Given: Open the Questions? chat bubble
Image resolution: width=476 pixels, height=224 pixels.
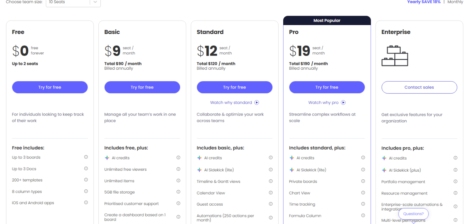Looking at the screenshot, I should tap(413, 214).
